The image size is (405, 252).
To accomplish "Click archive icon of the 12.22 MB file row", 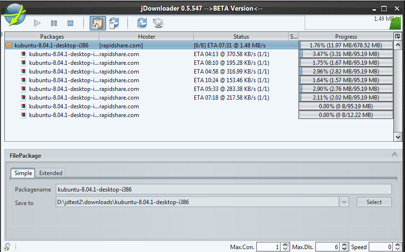I will 24,115.
